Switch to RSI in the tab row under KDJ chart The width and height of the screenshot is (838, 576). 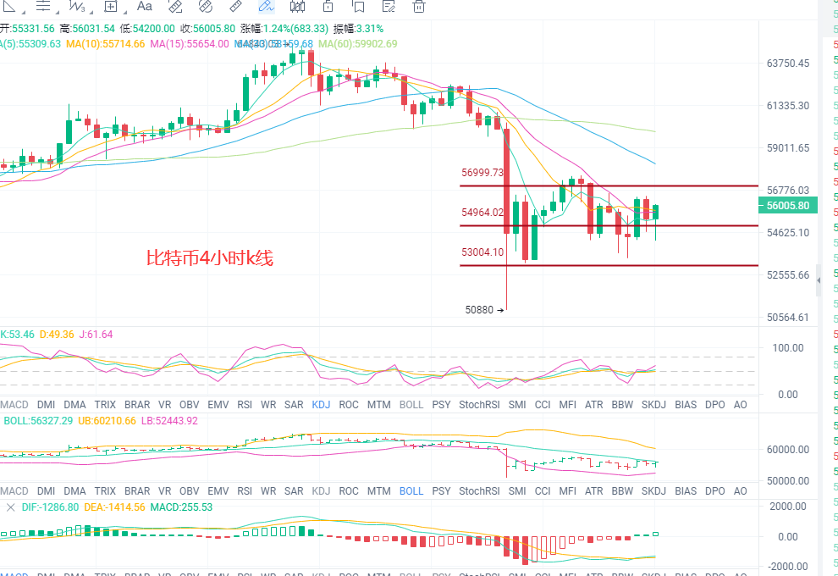[x=245, y=405]
